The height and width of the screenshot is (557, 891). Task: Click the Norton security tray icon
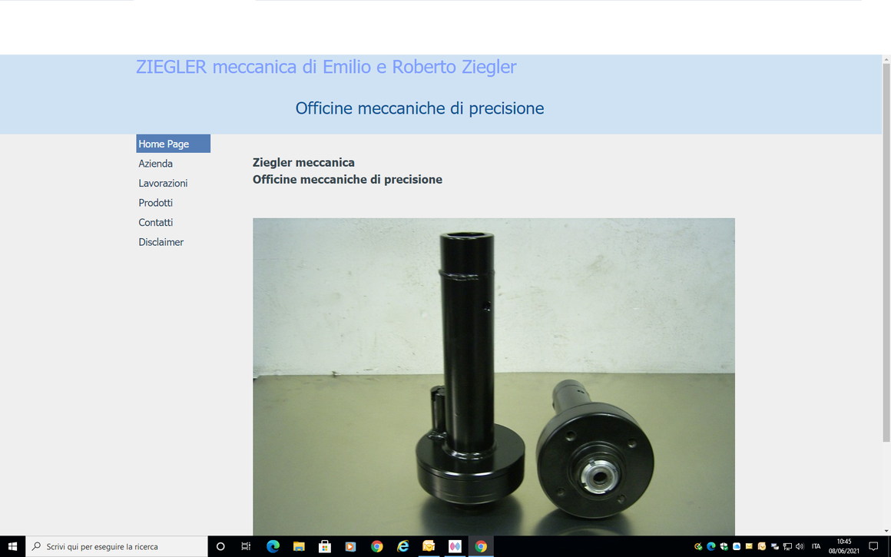(x=698, y=546)
